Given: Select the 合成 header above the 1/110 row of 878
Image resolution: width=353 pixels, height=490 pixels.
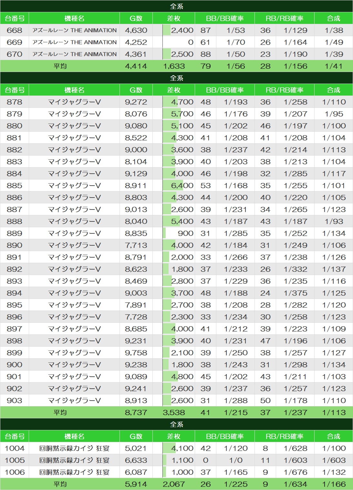Looking at the screenshot, I should click(x=334, y=90).
